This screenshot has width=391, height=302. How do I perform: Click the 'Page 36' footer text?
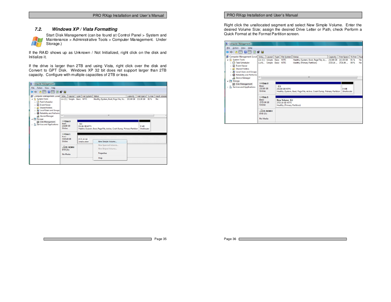click(230, 239)
